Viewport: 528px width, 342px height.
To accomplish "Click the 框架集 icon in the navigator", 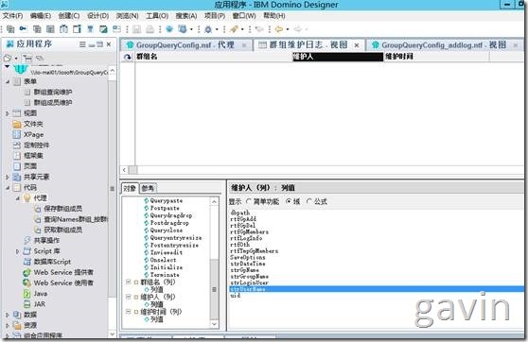I will [16, 156].
